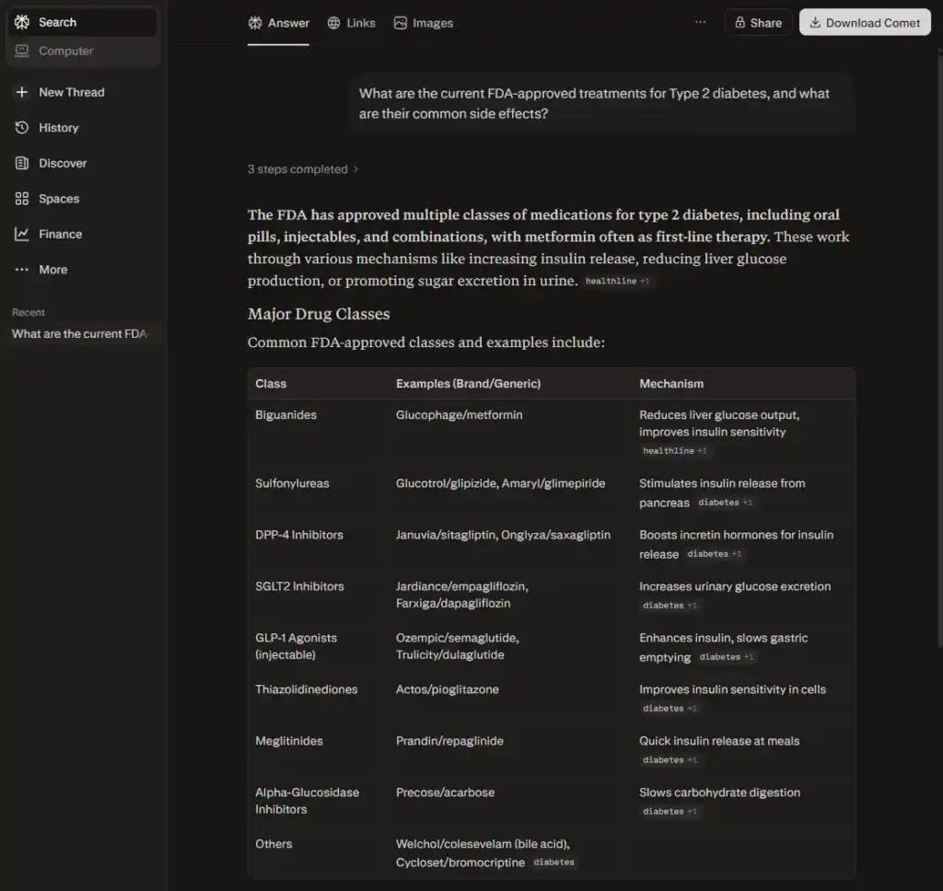Viewport: 943px width, 891px height.
Task: Click healthline citation after the intro paragraph
Action: click(x=618, y=281)
